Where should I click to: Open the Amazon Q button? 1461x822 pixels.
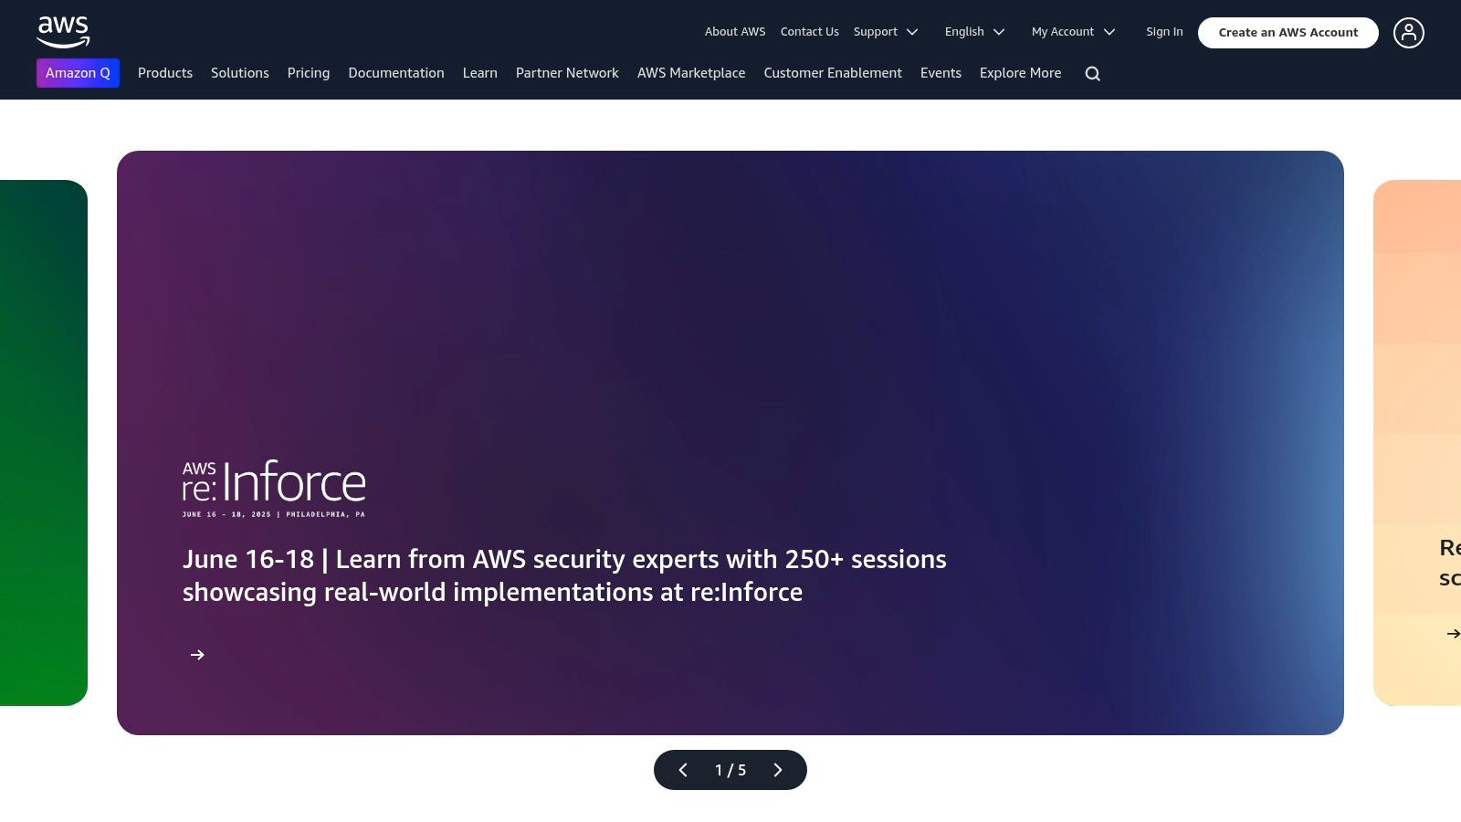[x=78, y=73]
